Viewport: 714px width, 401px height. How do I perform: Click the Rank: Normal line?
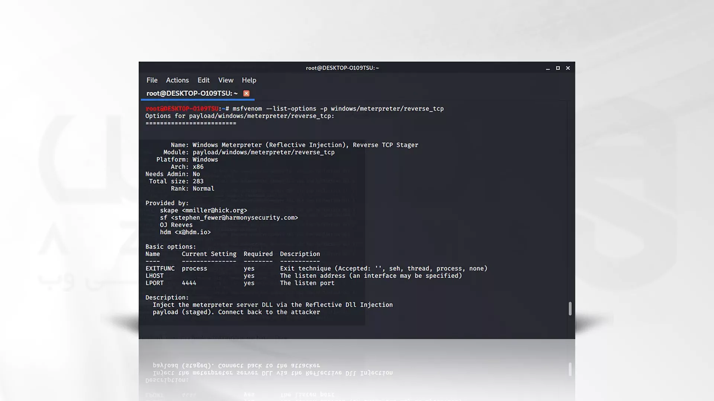coord(193,189)
